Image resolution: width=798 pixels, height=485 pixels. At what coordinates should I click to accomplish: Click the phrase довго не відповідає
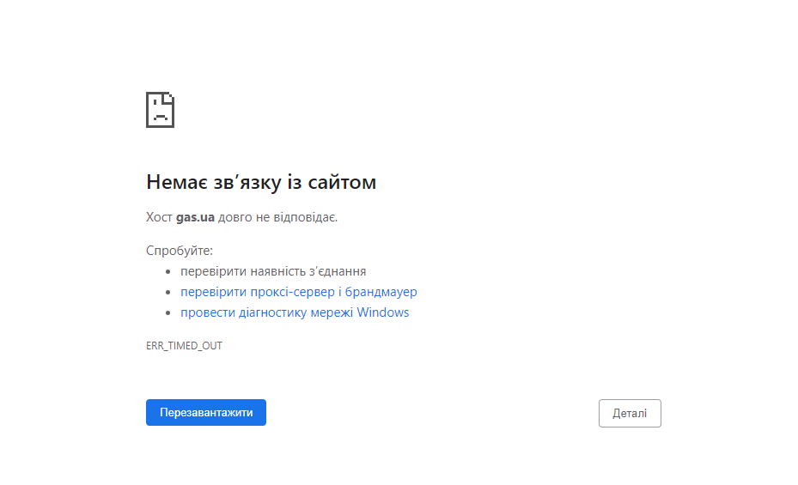pyautogui.click(x=277, y=217)
